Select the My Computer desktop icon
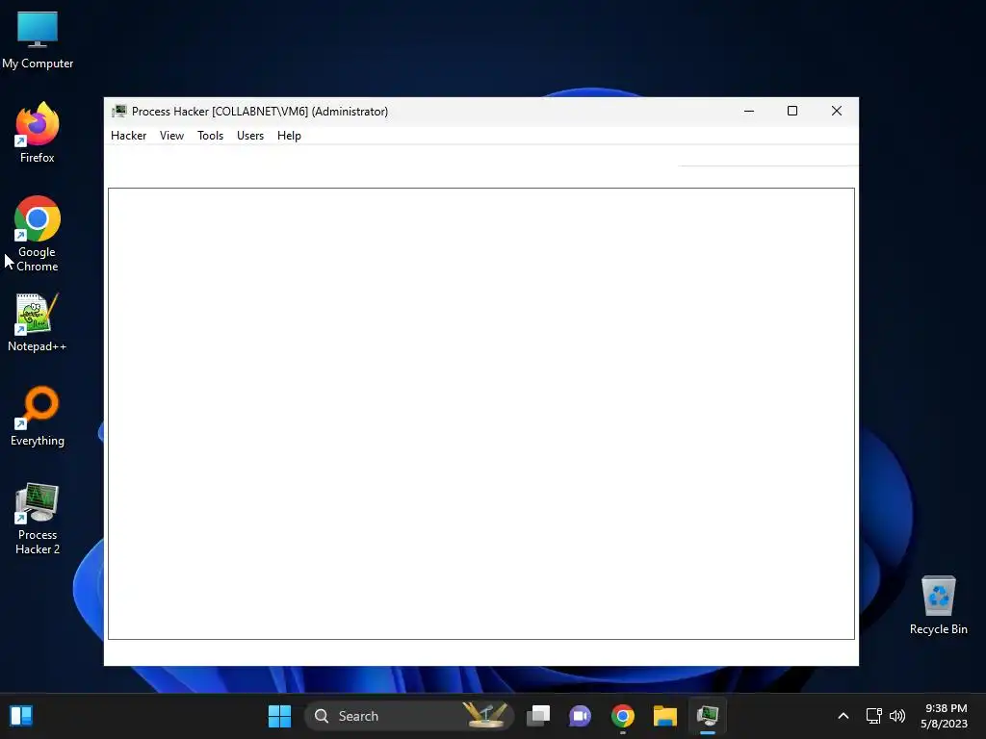This screenshot has height=739, width=986. tap(38, 40)
